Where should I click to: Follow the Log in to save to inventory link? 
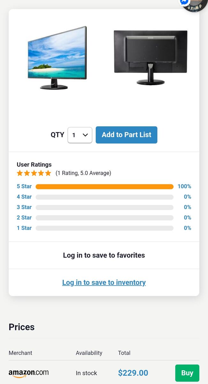(104, 283)
